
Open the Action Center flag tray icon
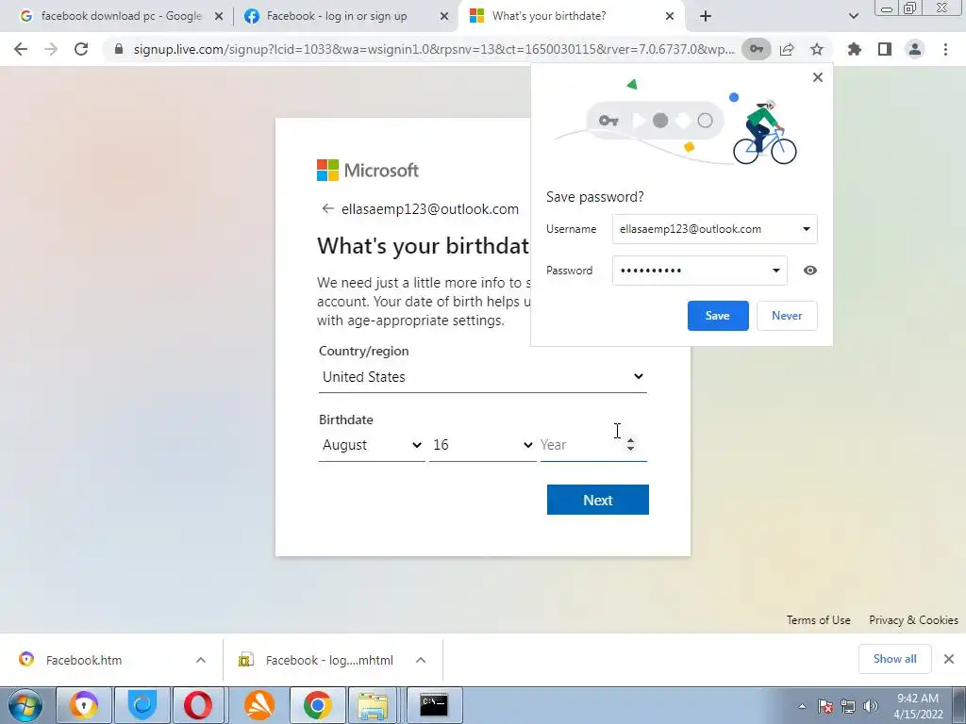click(825, 706)
